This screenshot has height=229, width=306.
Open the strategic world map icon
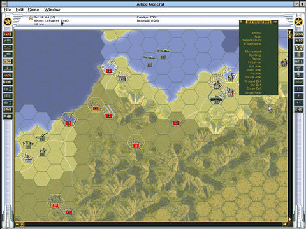click(x=298, y=48)
